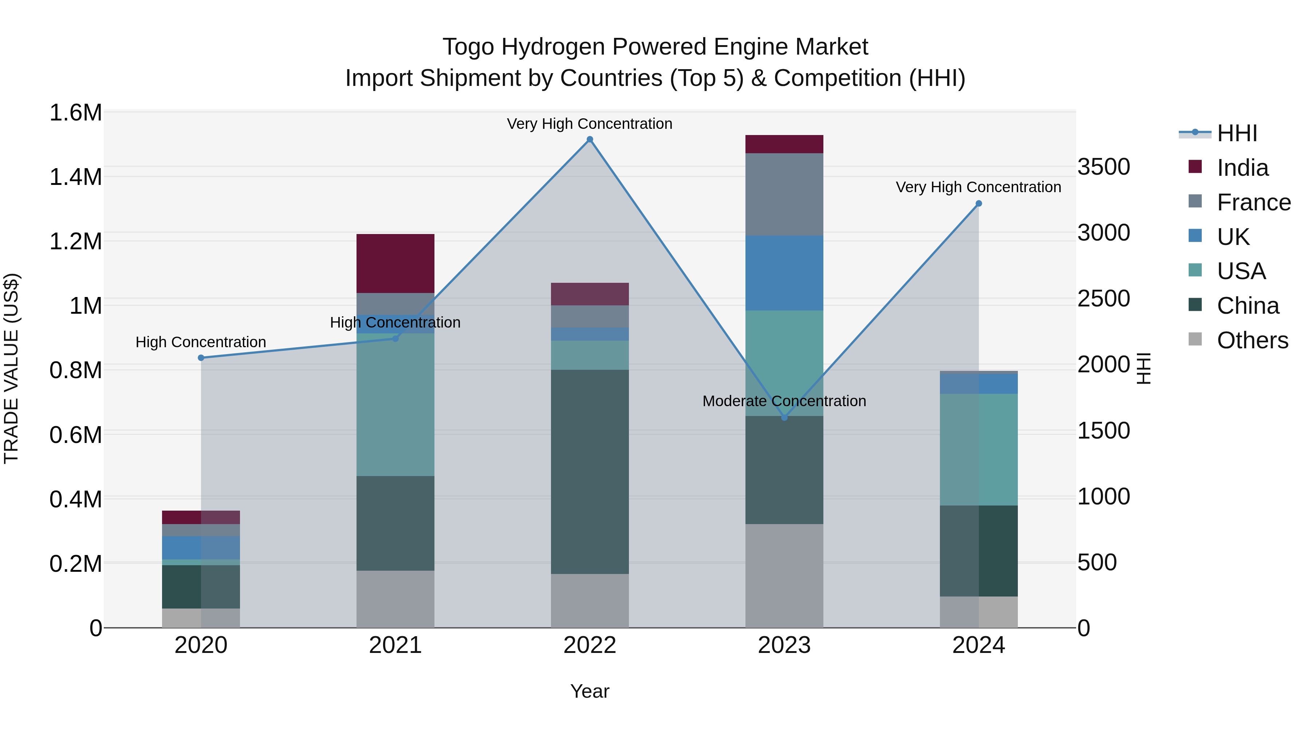Viewport: 1311px width, 737px height.
Task: Toggle the India legend entry
Action: coord(1228,168)
